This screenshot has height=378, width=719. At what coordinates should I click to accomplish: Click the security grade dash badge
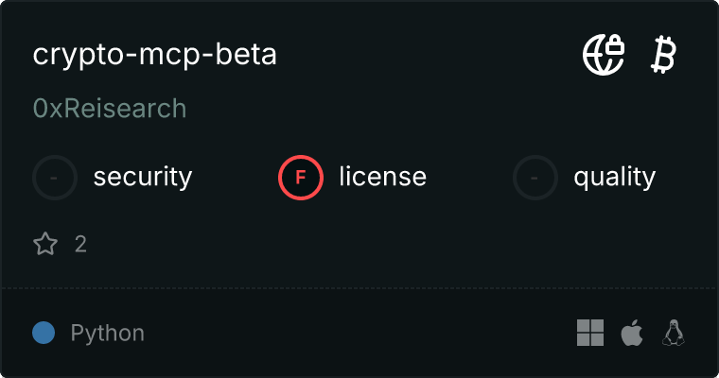pos(55,177)
